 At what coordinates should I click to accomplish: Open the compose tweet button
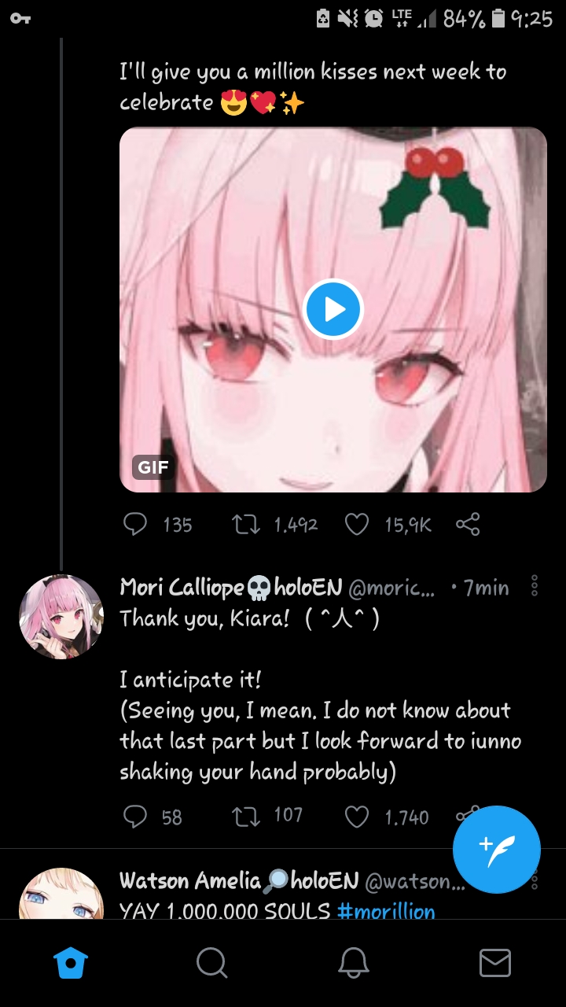tap(496, 850)
